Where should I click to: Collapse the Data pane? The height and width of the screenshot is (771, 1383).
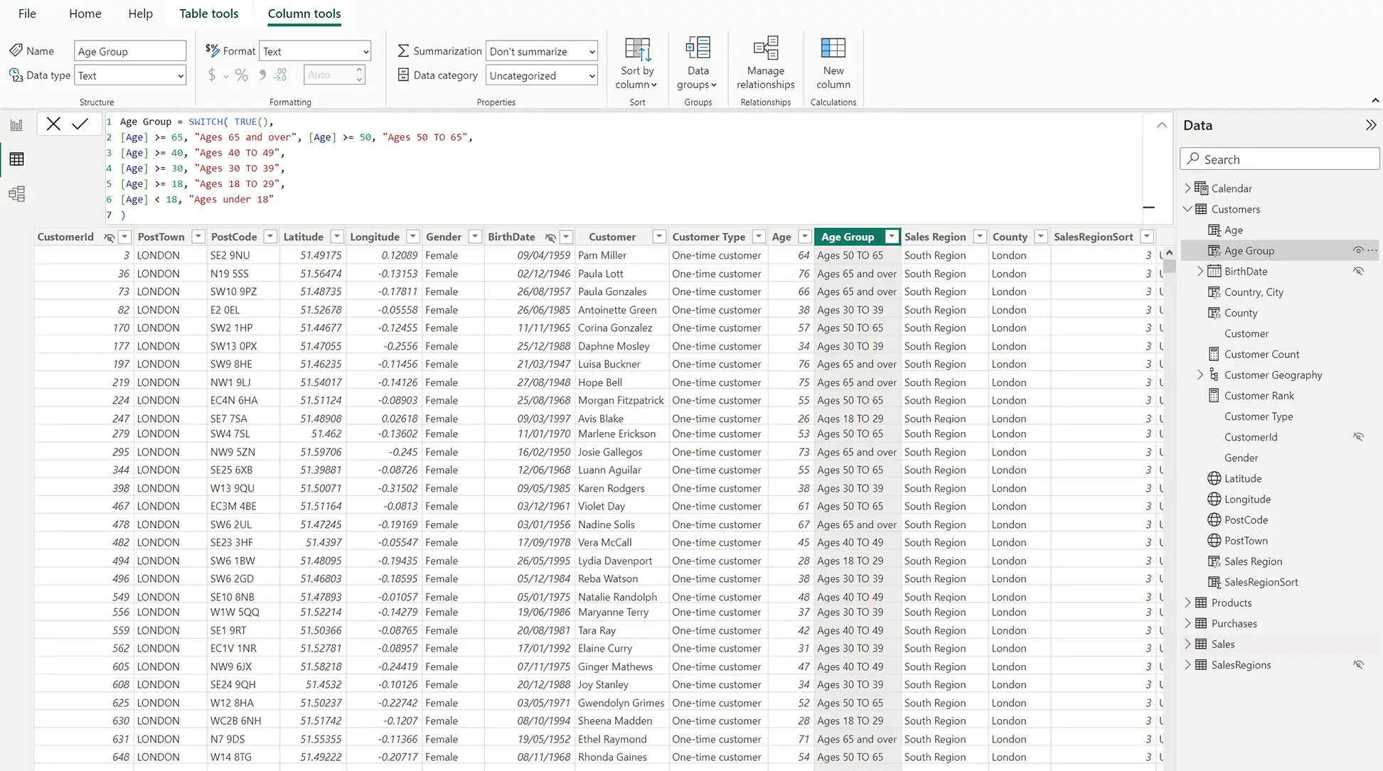pos(1370,125)
